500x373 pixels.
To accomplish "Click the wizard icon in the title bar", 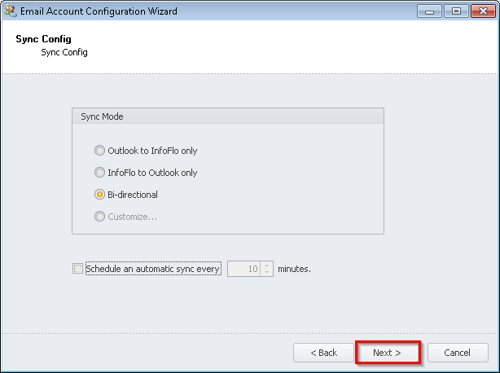I will [x=11, y=11].
